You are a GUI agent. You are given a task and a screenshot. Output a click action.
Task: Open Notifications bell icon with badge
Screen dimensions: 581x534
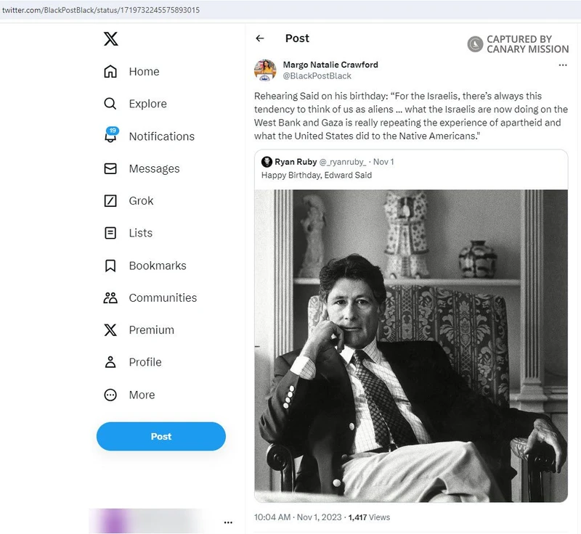pos(110,136)
